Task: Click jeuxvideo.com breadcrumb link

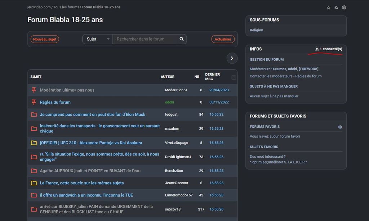Action: pyautogui.click(x=39, y=7)
